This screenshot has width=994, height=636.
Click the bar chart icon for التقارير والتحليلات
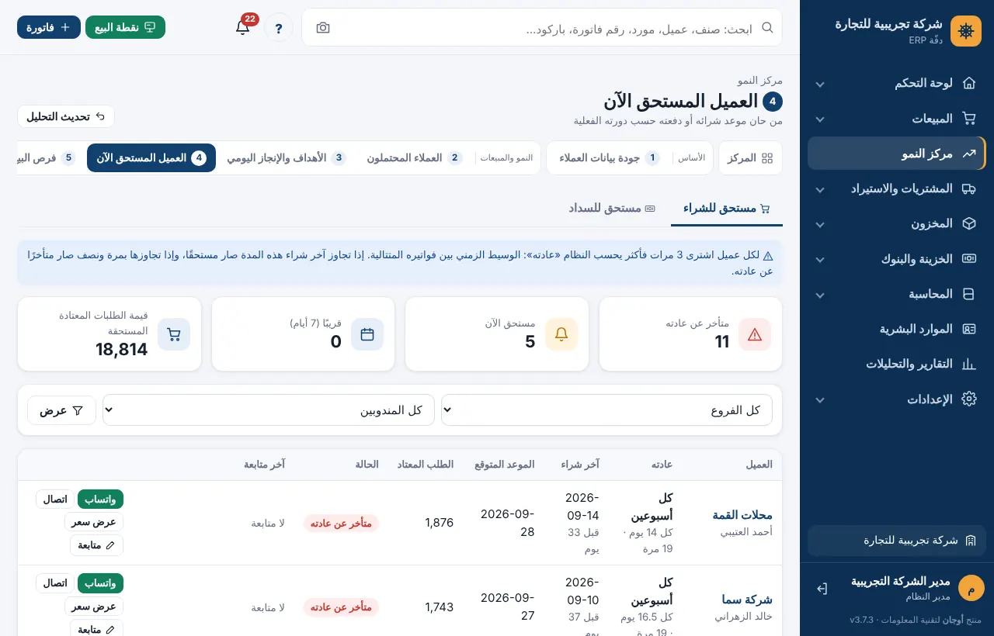click(968, 364)
